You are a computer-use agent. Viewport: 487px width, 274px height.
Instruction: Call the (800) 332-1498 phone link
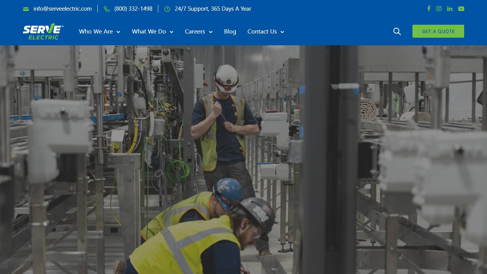[133, 9]
